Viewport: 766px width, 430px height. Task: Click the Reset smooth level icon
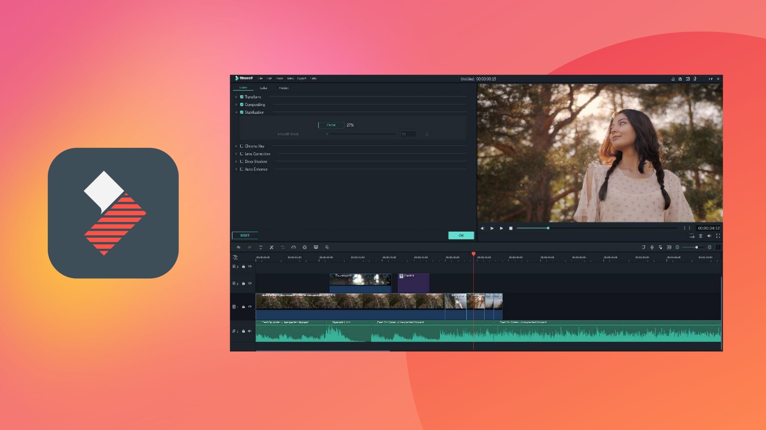tap(427, 134)
